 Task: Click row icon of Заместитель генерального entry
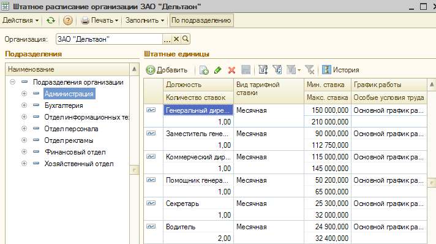click(x=151, y=134)
